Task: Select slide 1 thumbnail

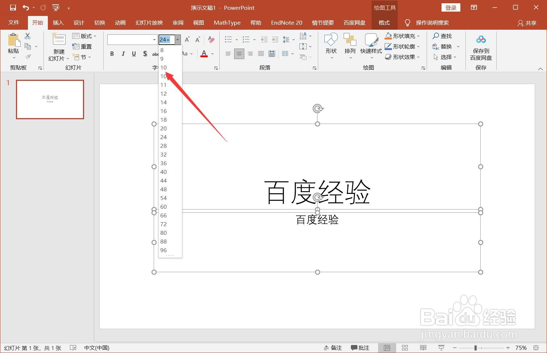Action: (x=50, y=99)
